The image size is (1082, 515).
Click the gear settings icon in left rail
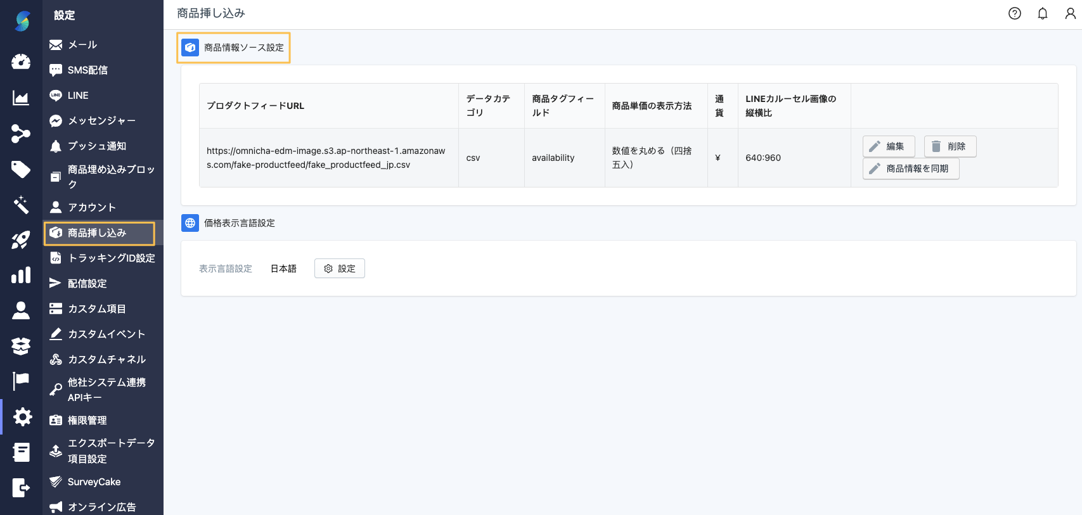[x=22, y=416]
